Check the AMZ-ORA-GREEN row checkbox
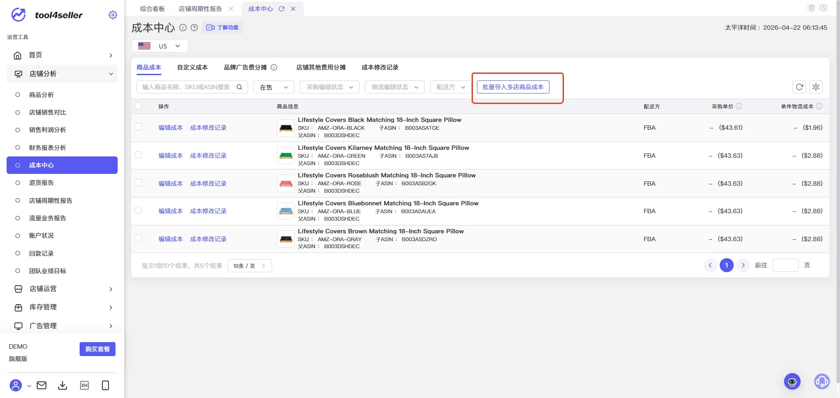This screenshot has width=840, height=398. coord(138,155)
